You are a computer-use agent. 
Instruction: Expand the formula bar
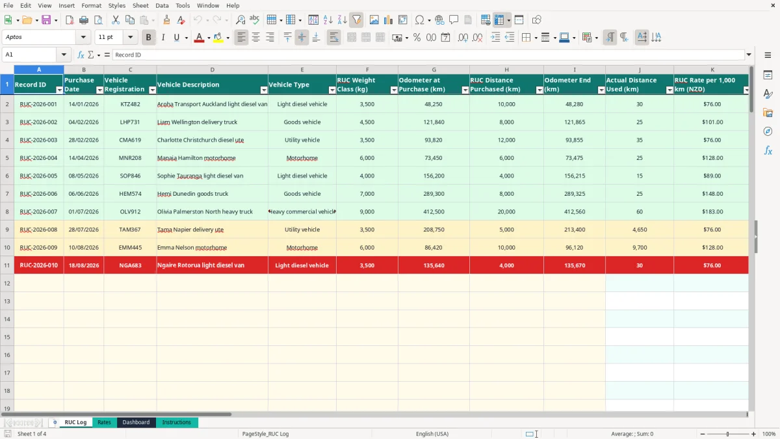[x=749, y=55]
